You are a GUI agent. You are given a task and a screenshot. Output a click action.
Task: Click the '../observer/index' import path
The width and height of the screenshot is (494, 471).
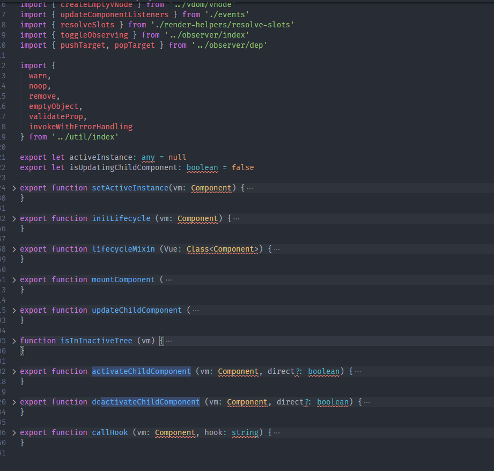[207, 35]
